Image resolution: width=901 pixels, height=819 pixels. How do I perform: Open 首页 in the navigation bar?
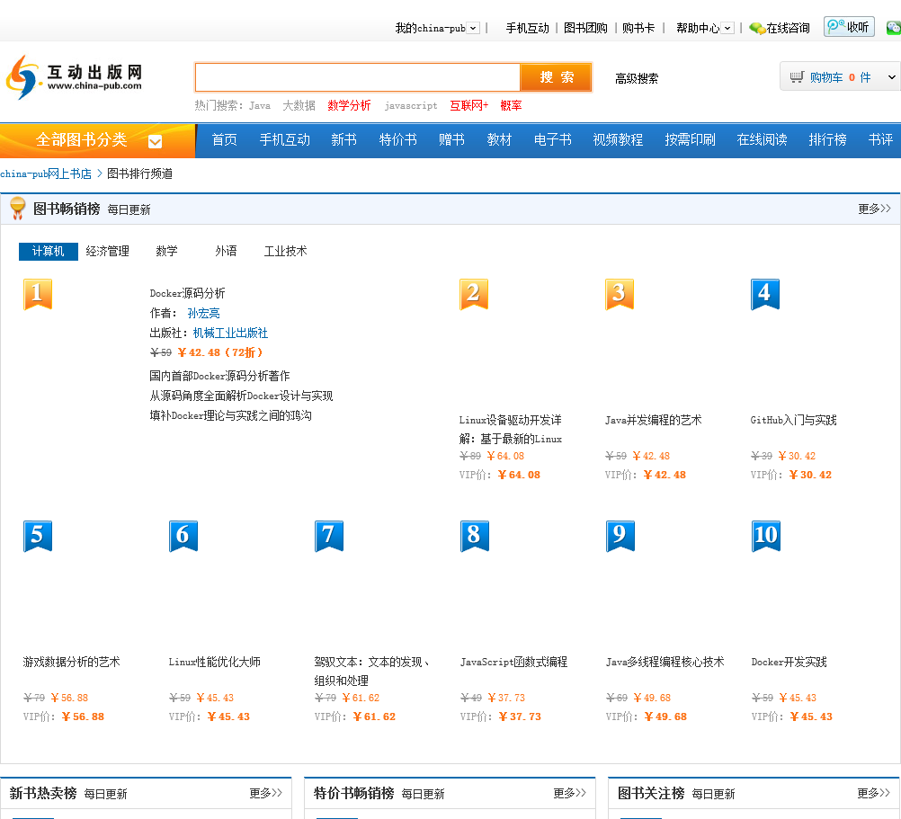[x=224, y=139]
